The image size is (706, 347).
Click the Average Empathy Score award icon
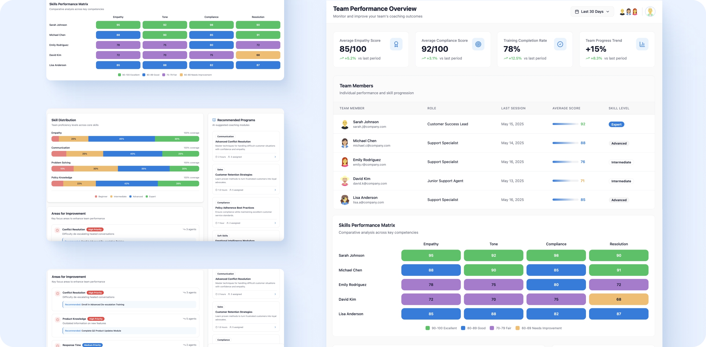(396, 44)
